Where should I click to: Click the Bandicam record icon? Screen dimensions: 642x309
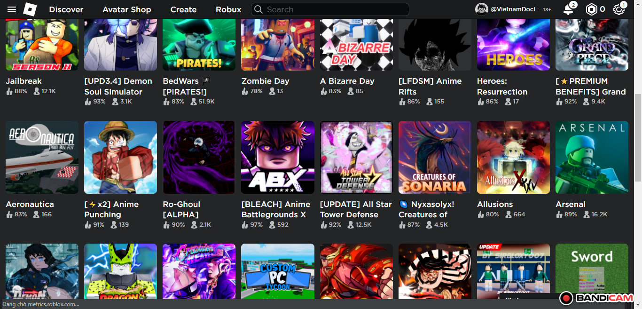click(x=566, y=298)
